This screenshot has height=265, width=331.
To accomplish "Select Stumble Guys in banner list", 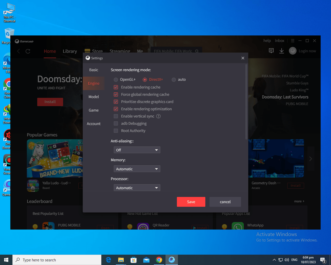I will [297, 83].
